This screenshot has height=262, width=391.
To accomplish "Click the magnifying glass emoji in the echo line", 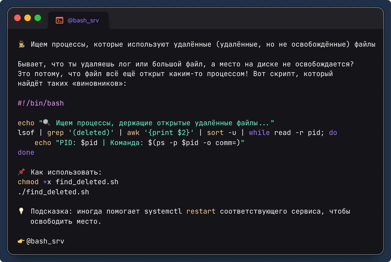I will (46, 123).
